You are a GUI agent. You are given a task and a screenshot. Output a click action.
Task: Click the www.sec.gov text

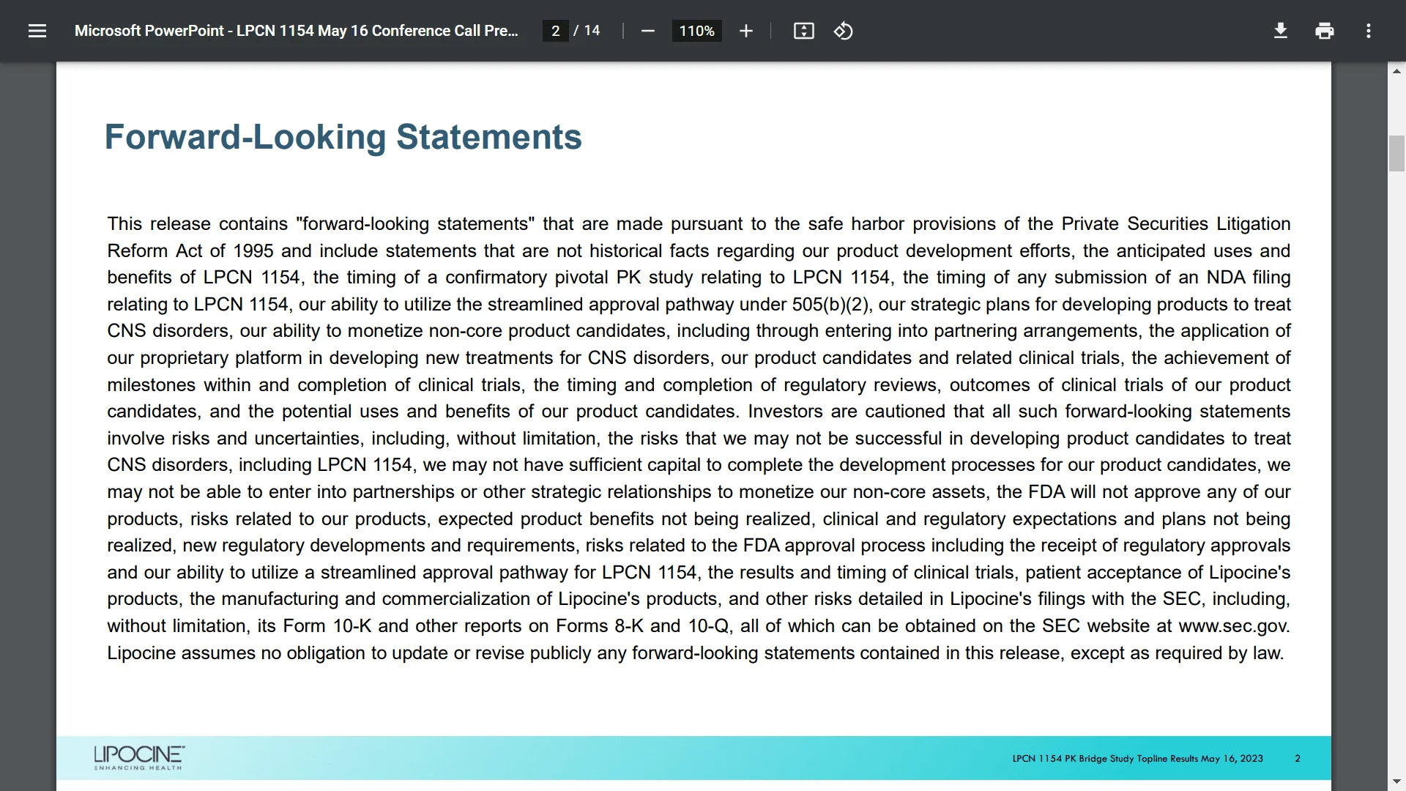1234,626
